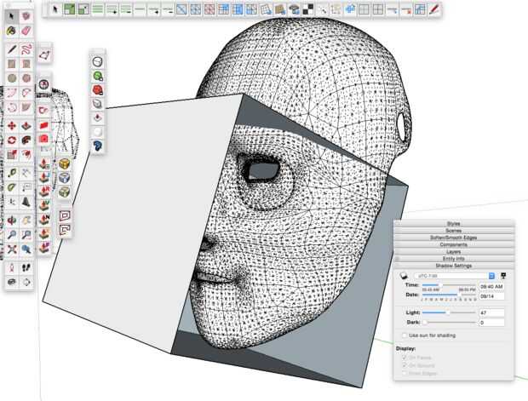The height and width of the screenshot is (401, 528).
Task: Select the arrow Select tool in left toolbar
Action: coord(12,16)
